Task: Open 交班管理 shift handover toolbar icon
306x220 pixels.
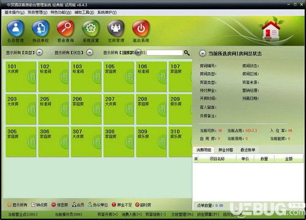Action: [116, 31]
